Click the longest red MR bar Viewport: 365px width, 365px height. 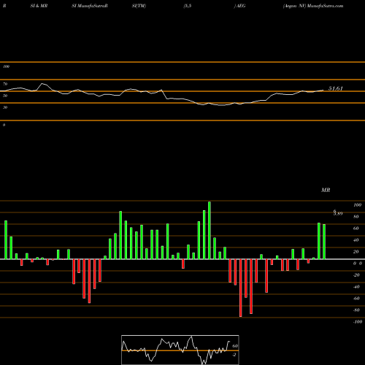241,288
